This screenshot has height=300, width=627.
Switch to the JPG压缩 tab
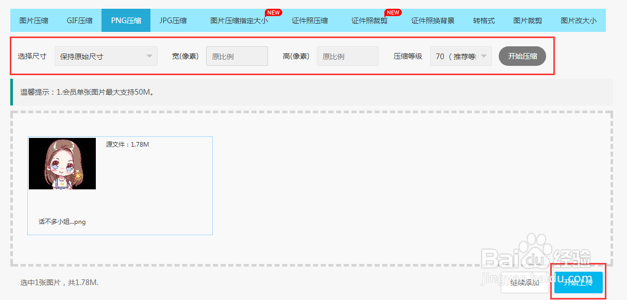click(x=172, y=20)
